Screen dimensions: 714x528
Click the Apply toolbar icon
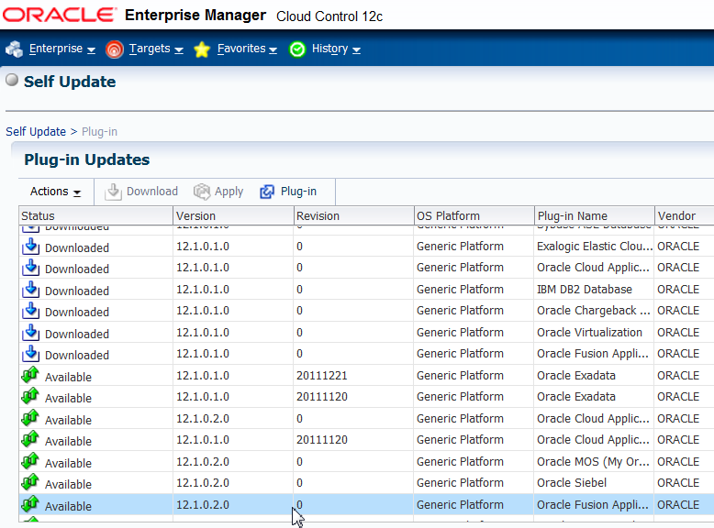(x=202, y=192)
